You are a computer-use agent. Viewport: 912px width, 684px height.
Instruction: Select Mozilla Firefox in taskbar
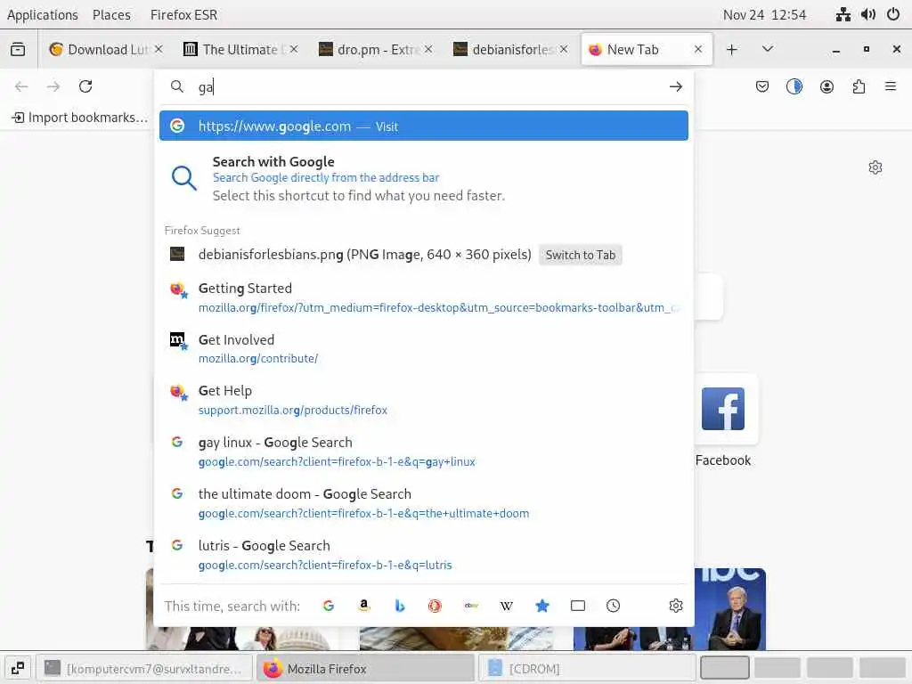365,668
